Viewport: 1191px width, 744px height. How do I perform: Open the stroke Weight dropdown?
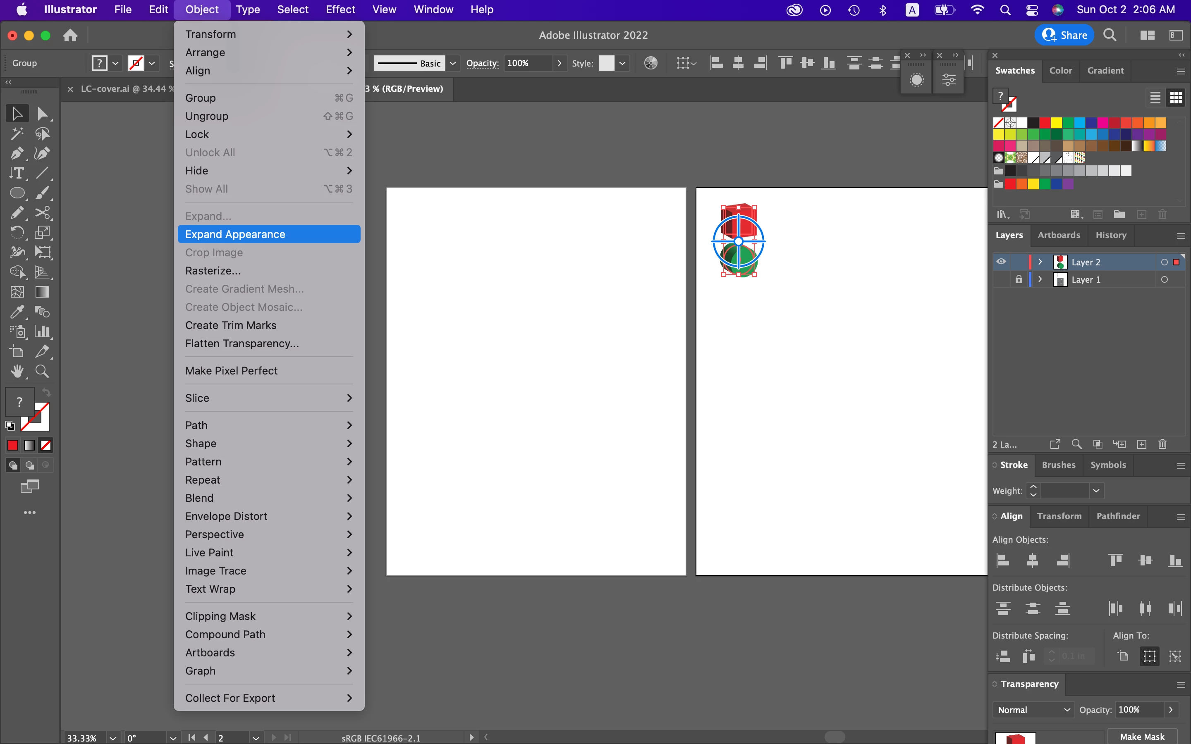tap(1096, 491)
